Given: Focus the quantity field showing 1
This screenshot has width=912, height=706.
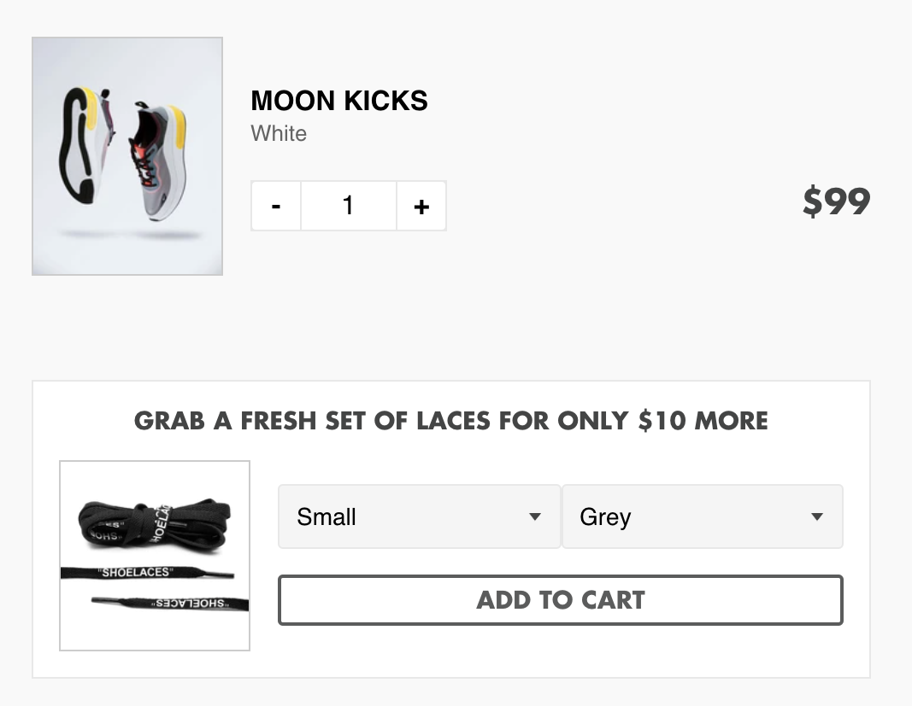Looking at the screenshot, I should click(x=348, y=206).
